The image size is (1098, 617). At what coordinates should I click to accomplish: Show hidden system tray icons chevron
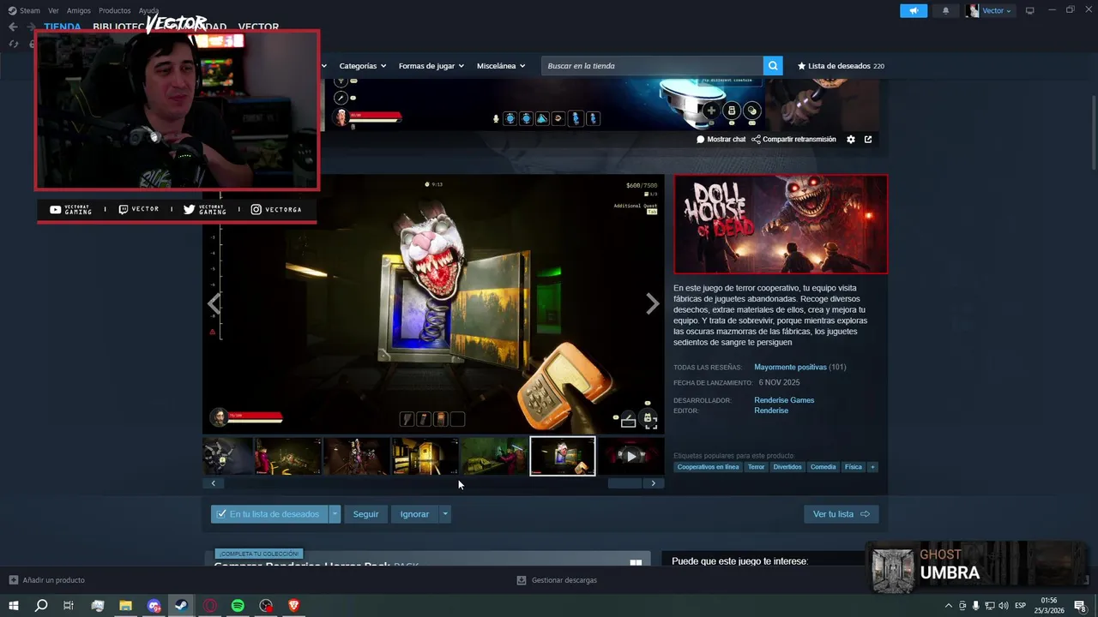pyautogui.click(x=949, y=606)
